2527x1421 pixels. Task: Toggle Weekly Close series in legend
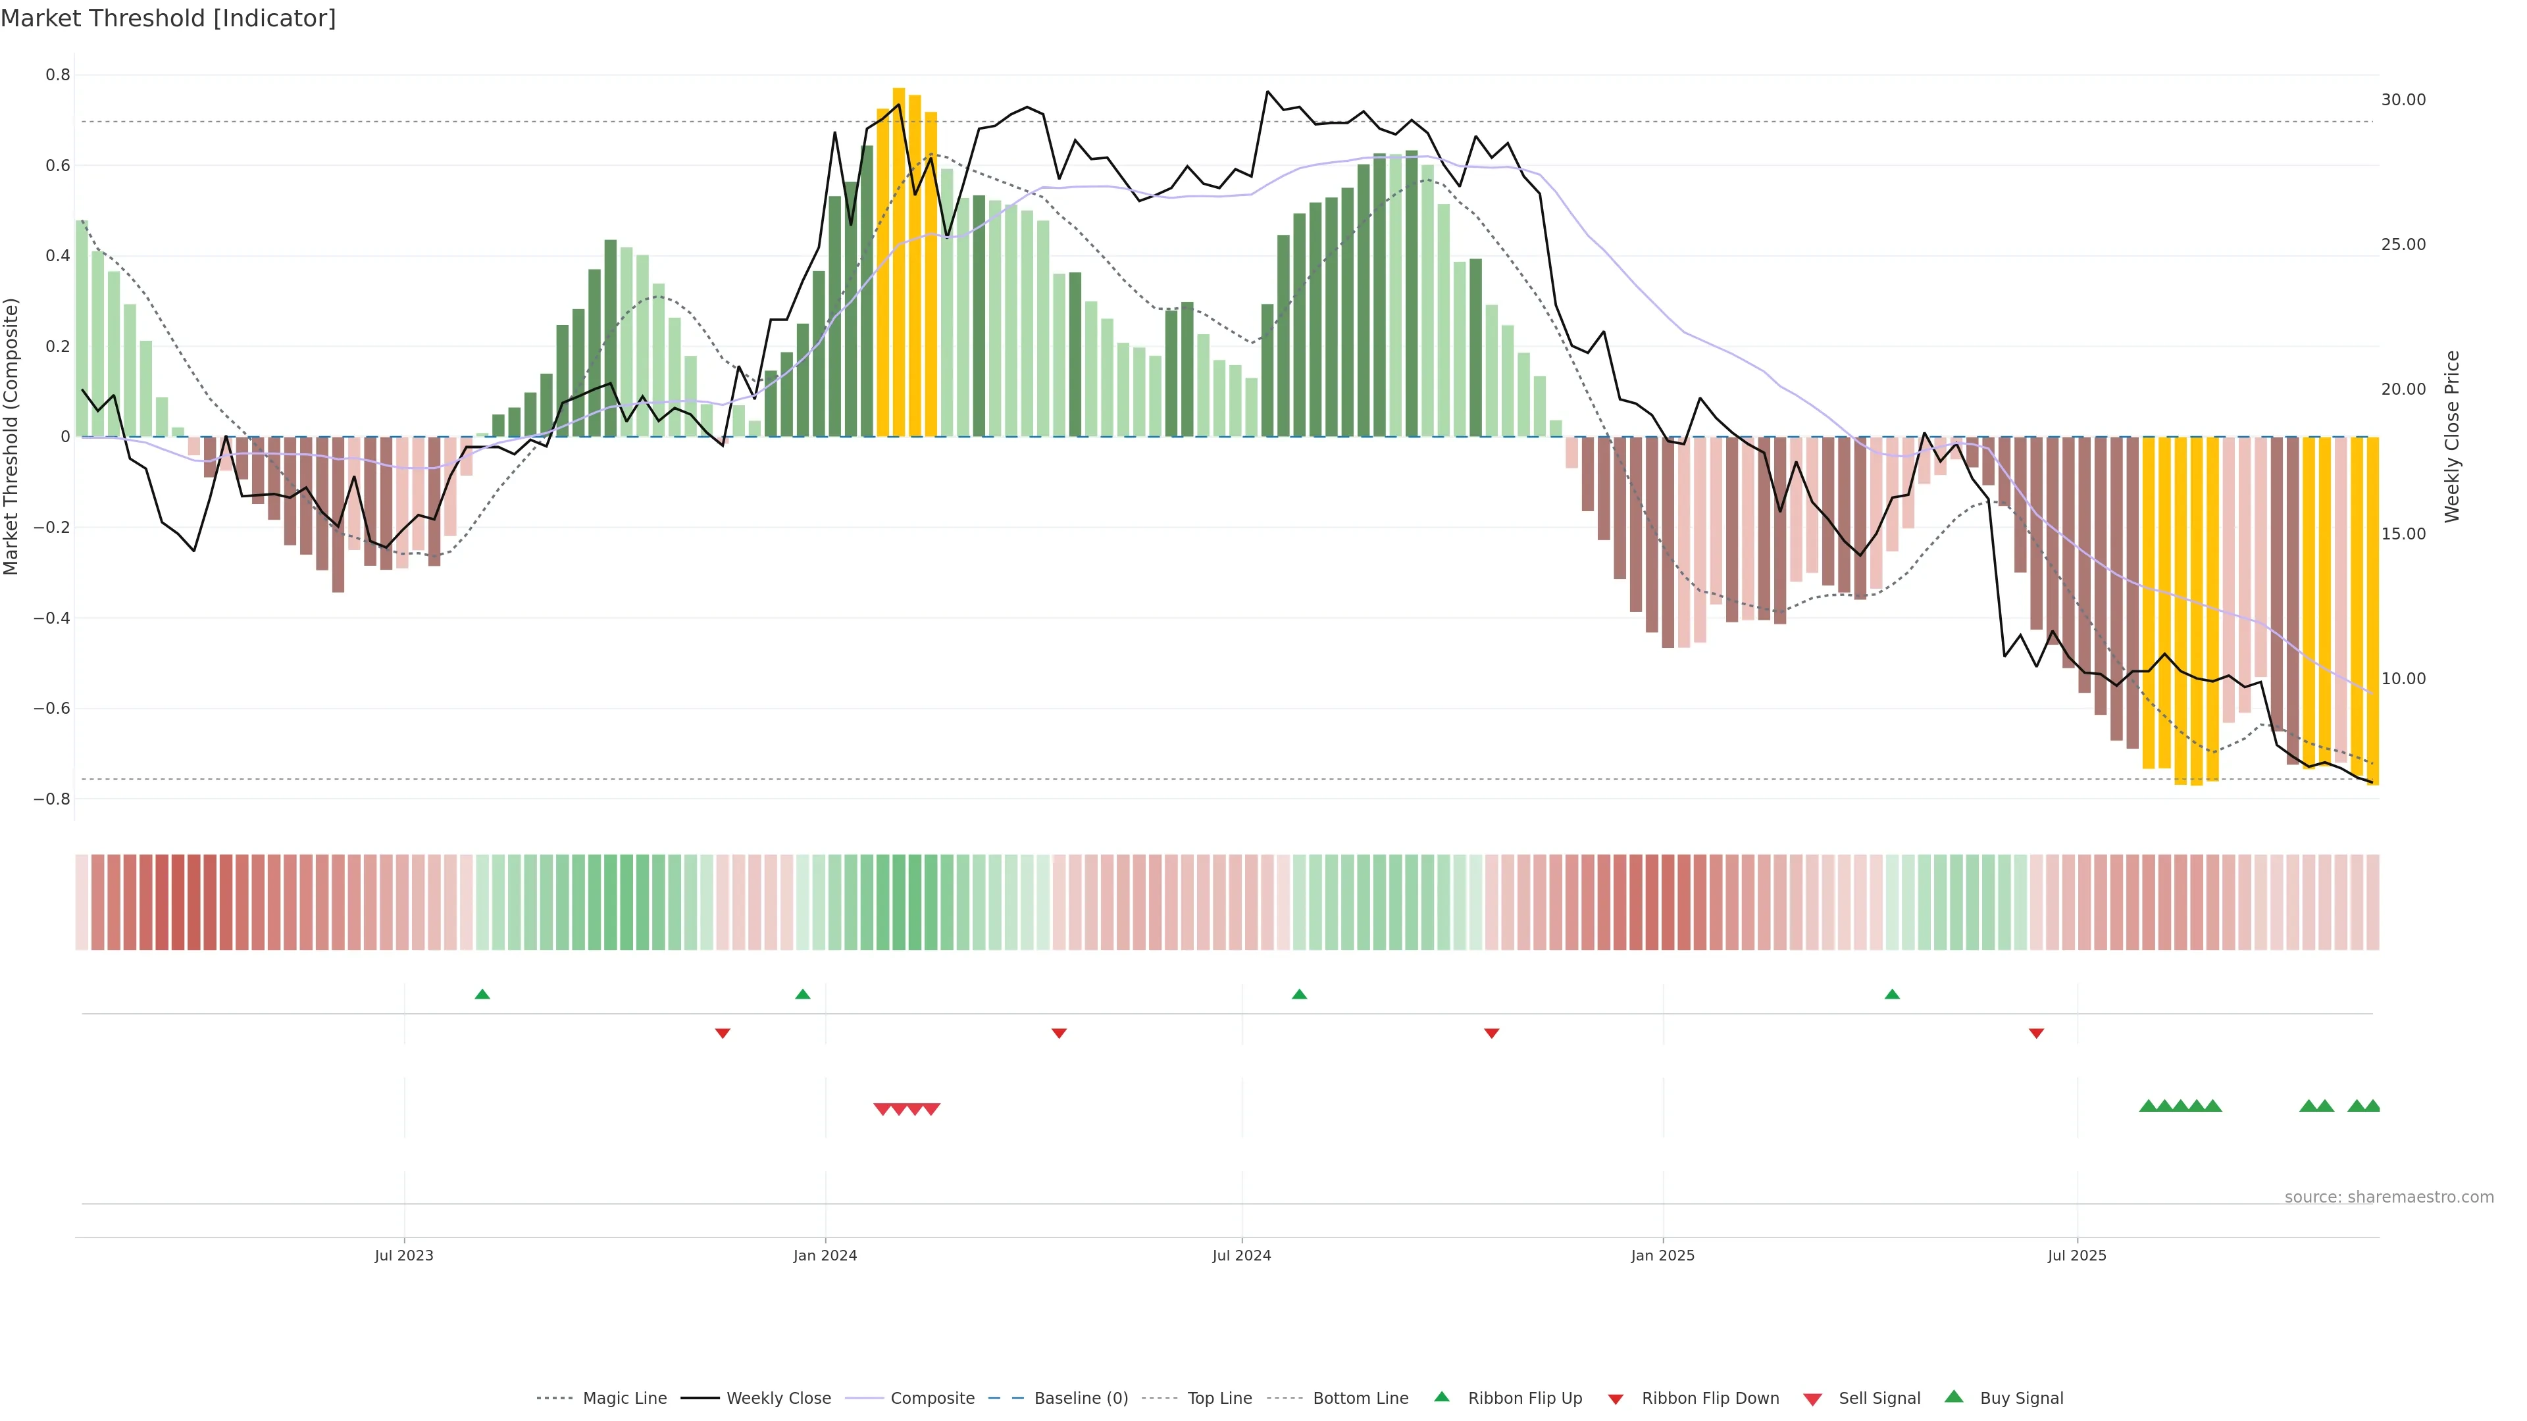click(x=778, y=1399)
